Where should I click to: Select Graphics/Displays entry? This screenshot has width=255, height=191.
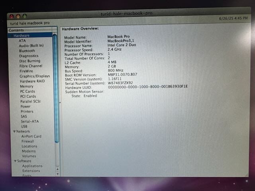pos(35,76)
